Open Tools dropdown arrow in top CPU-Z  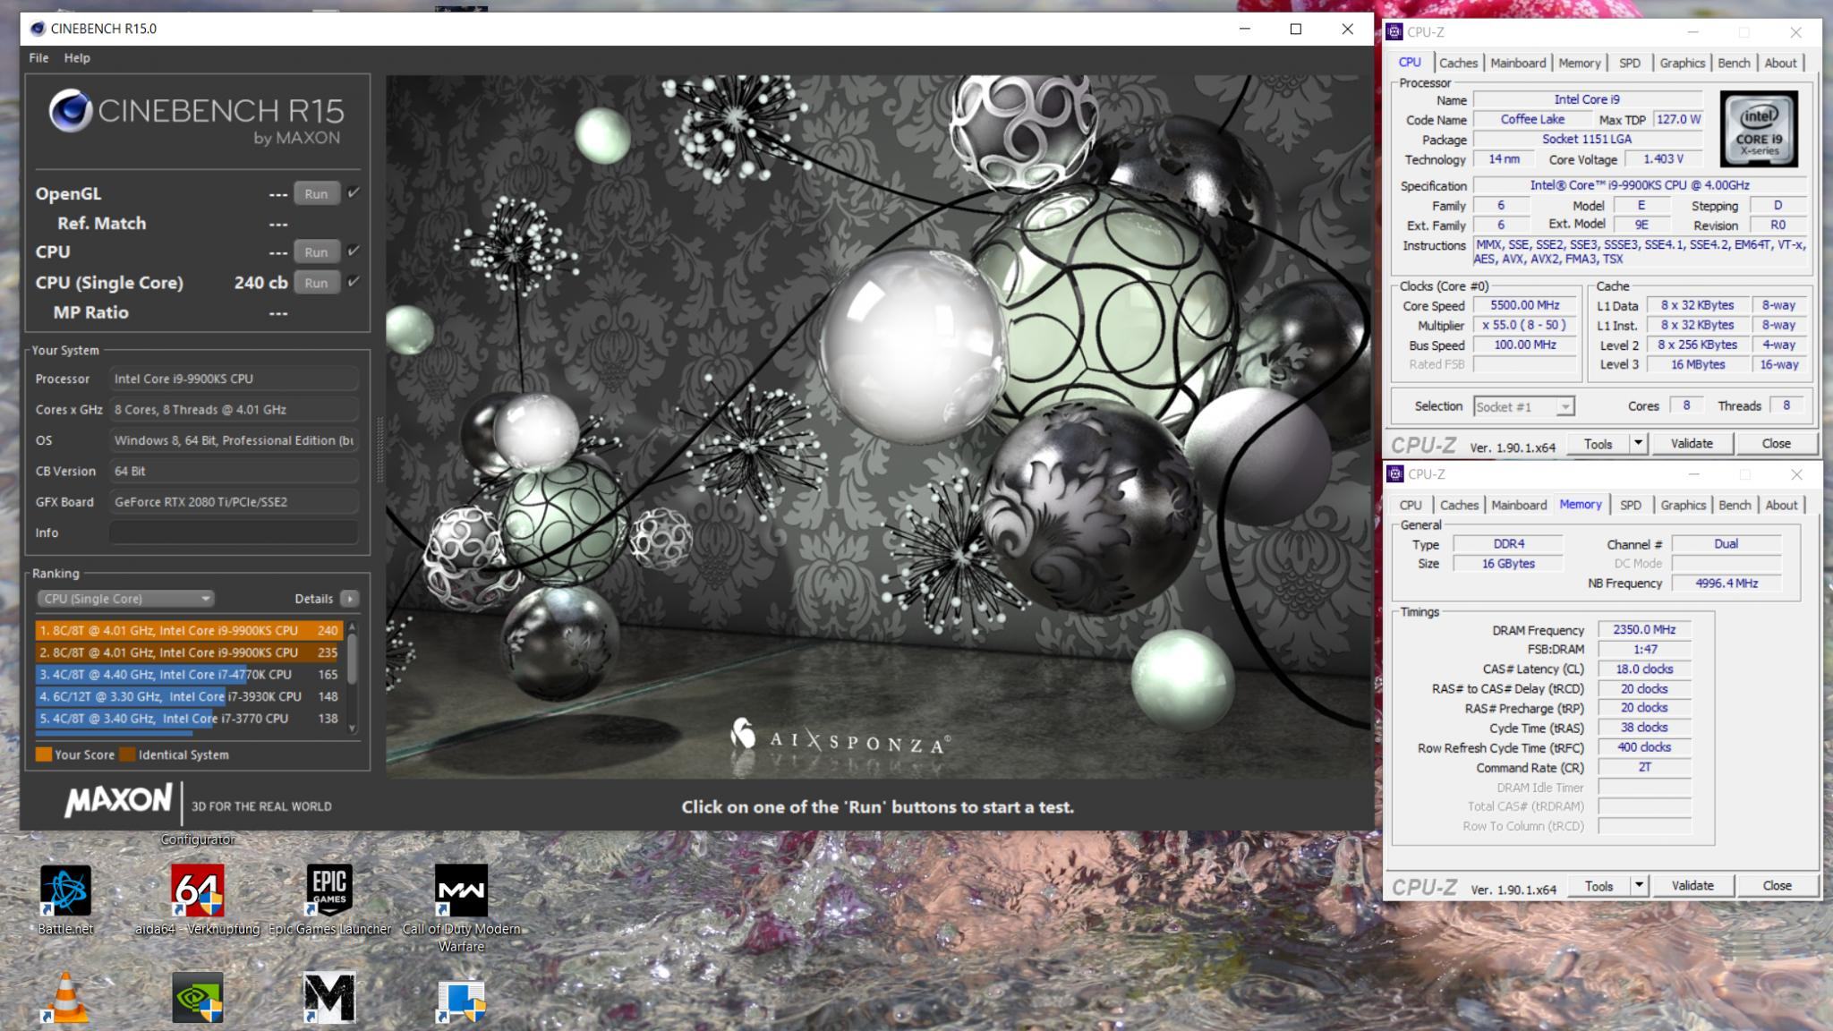pos(1638,443)
